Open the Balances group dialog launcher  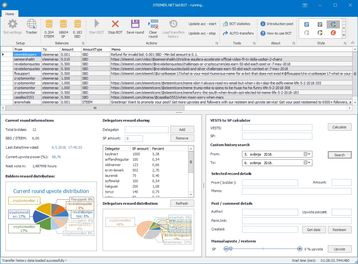[x=83, y=43]
